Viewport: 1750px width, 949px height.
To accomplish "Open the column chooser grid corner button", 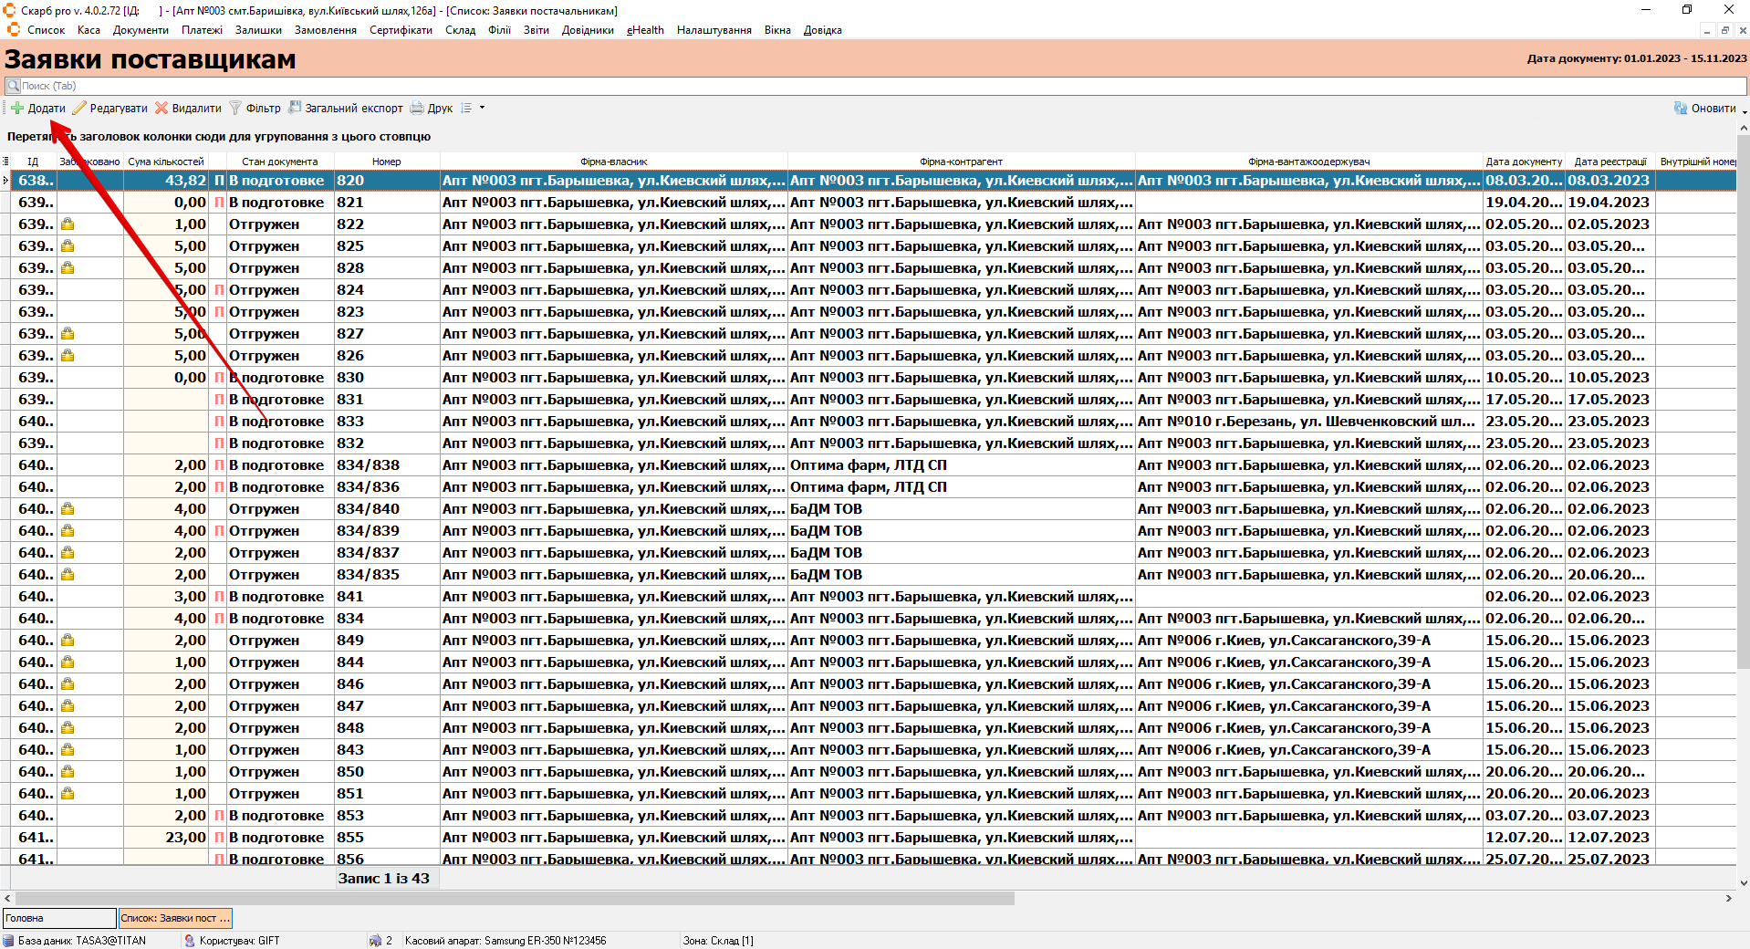I will [5, 162].
